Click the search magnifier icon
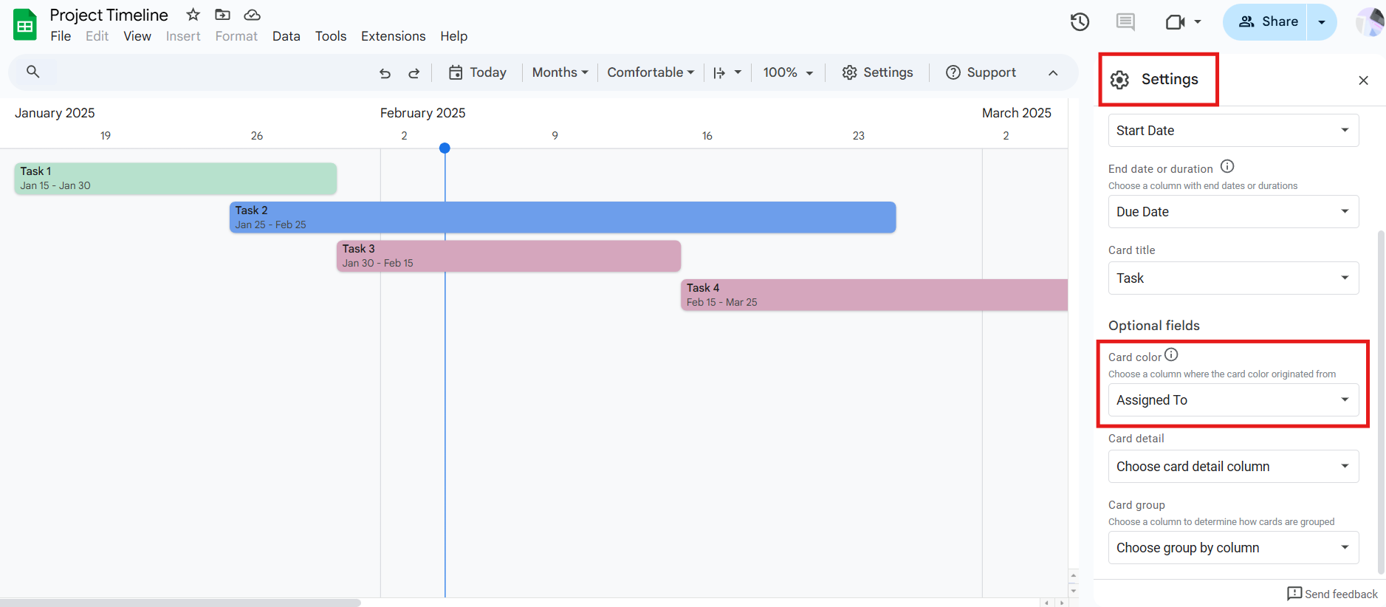Screen dimensions: 1386x607 click(x=32, y=72)
